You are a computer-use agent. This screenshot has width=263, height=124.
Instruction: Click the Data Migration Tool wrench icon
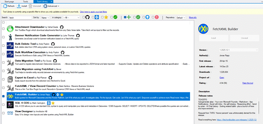click(10, 62)
